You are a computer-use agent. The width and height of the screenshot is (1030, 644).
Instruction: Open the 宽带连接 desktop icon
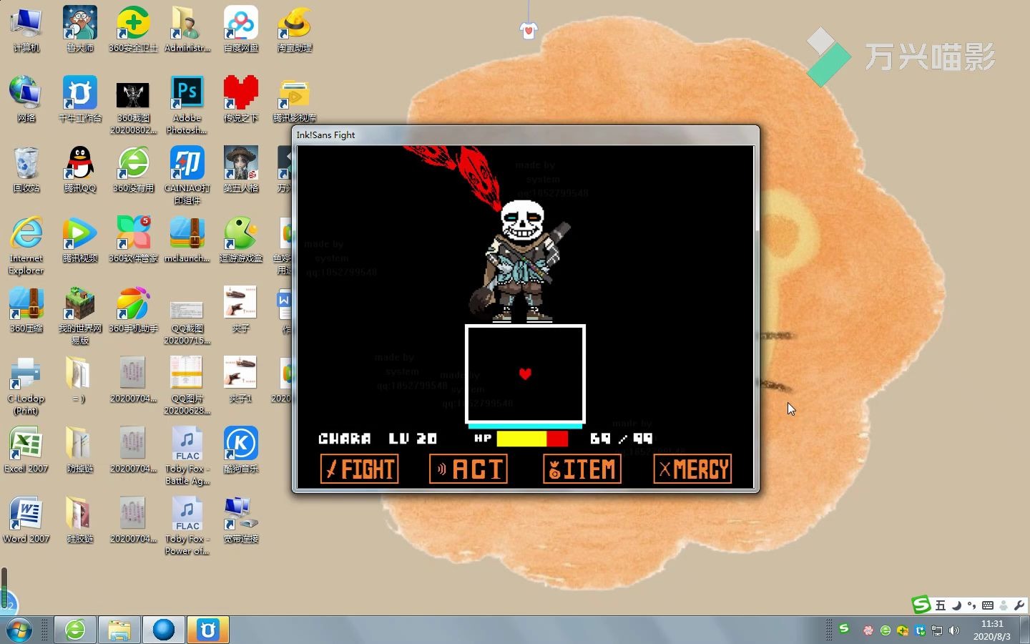point(241,521)
